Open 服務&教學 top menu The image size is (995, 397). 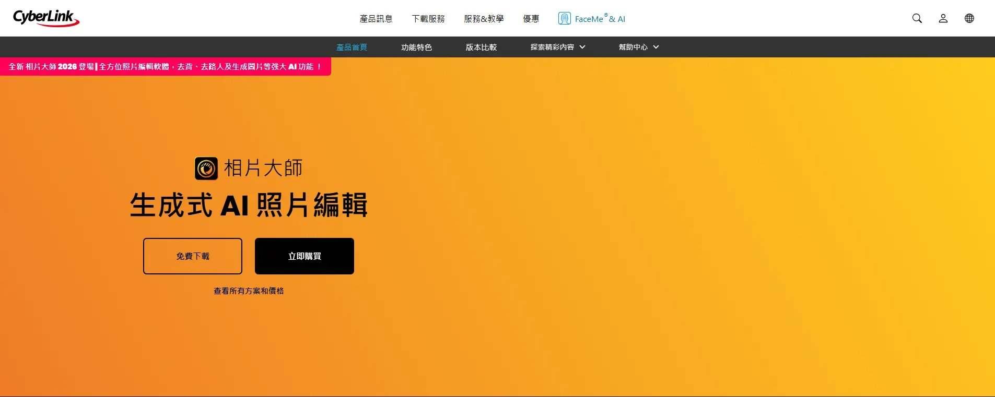point(484,19)
